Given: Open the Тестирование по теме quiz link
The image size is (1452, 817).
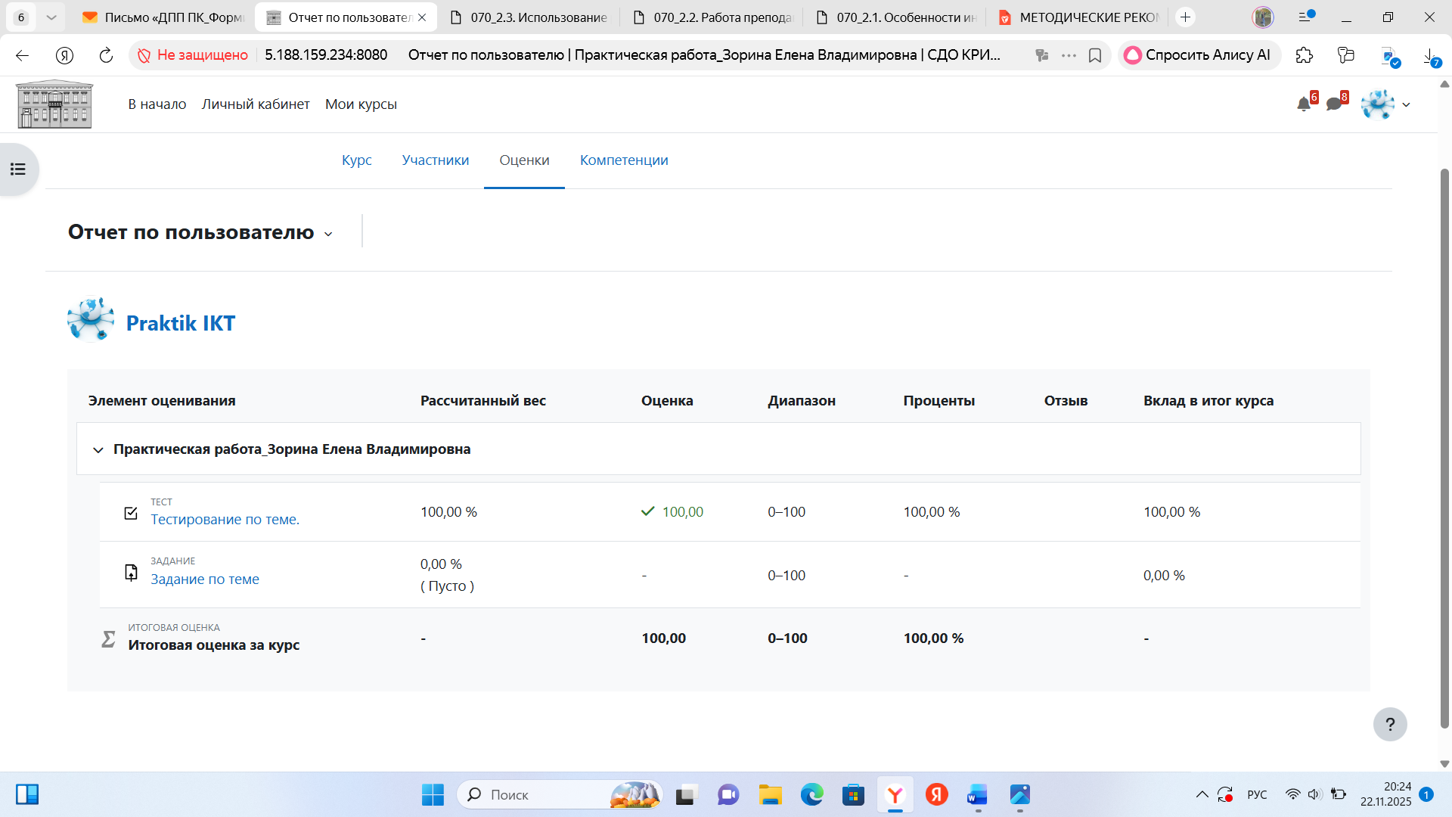Looking at the screenshot, I should point(225,520).
